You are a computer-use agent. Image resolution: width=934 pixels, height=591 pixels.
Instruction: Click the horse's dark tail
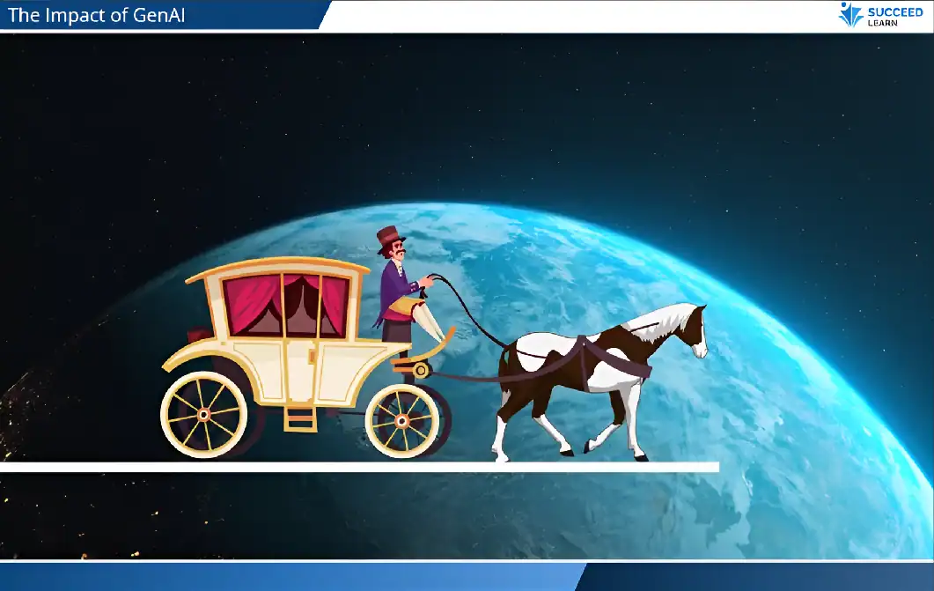[503, 370]
